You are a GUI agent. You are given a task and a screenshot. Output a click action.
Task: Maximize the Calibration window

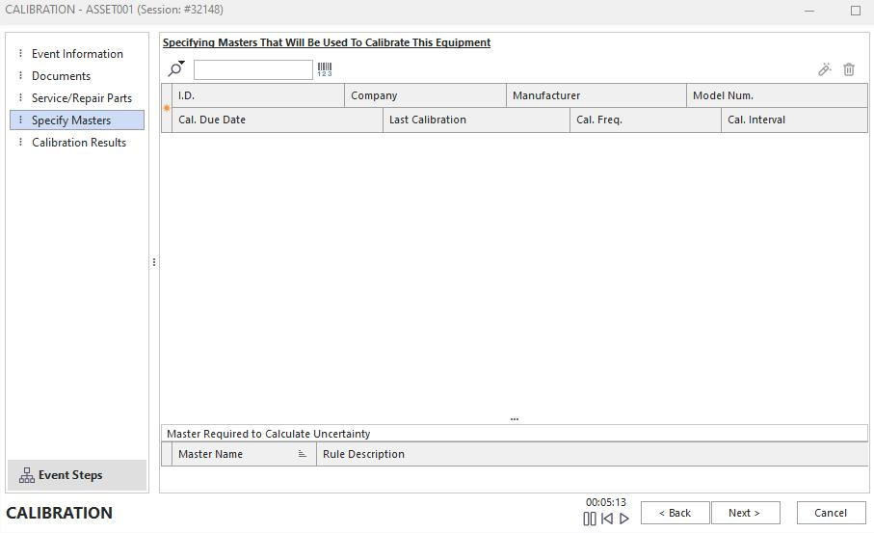point(855,11)
